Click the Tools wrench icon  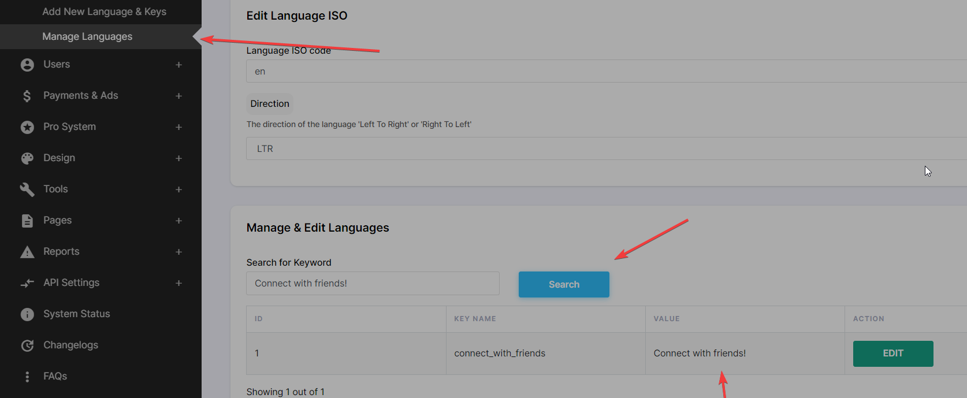point(27,189)
